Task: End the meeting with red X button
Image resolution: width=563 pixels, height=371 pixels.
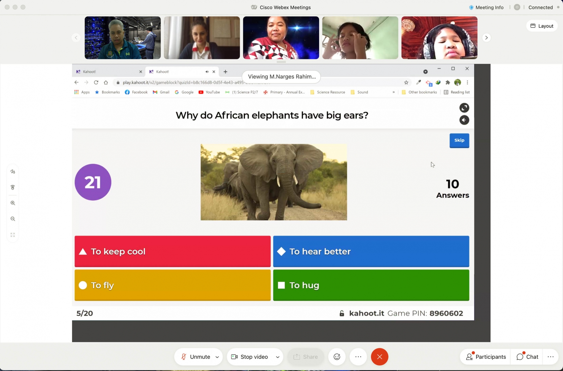Action: coord(380,357)
